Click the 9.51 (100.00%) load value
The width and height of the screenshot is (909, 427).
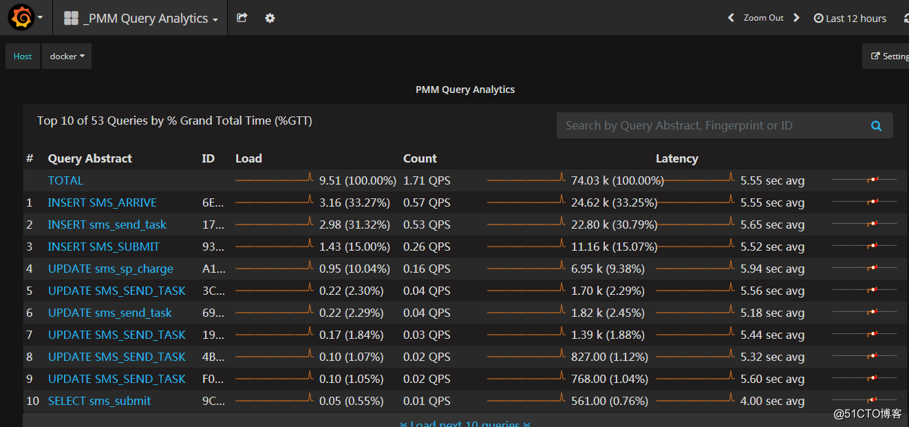pos(358,180)
